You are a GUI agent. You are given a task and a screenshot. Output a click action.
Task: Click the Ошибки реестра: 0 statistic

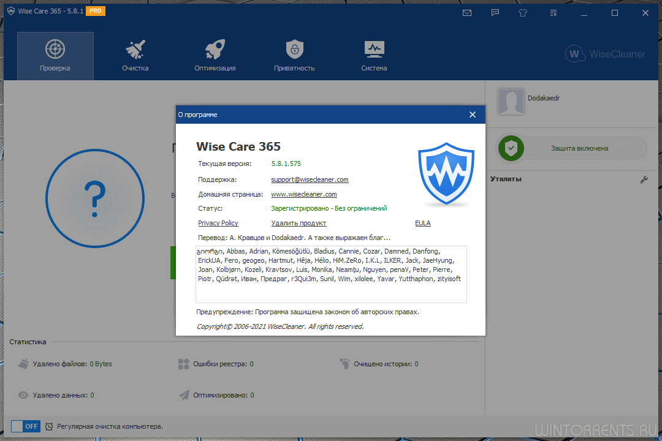[223, 364]
